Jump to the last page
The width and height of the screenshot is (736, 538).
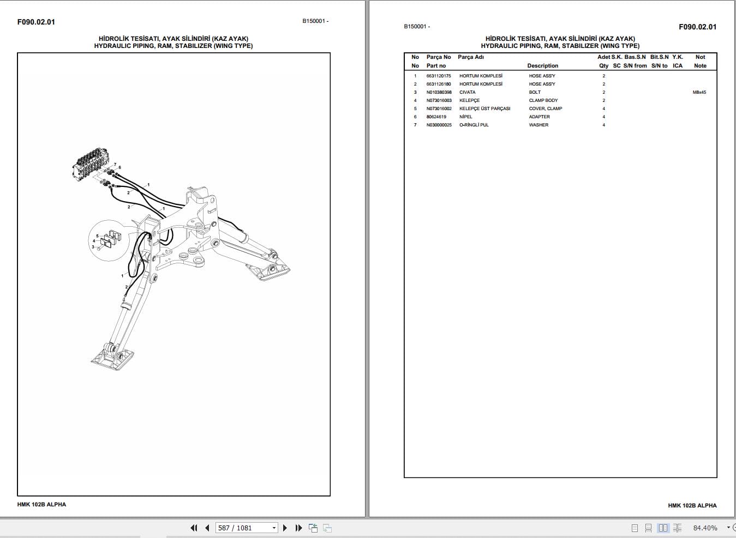click(x=298, y=528)
